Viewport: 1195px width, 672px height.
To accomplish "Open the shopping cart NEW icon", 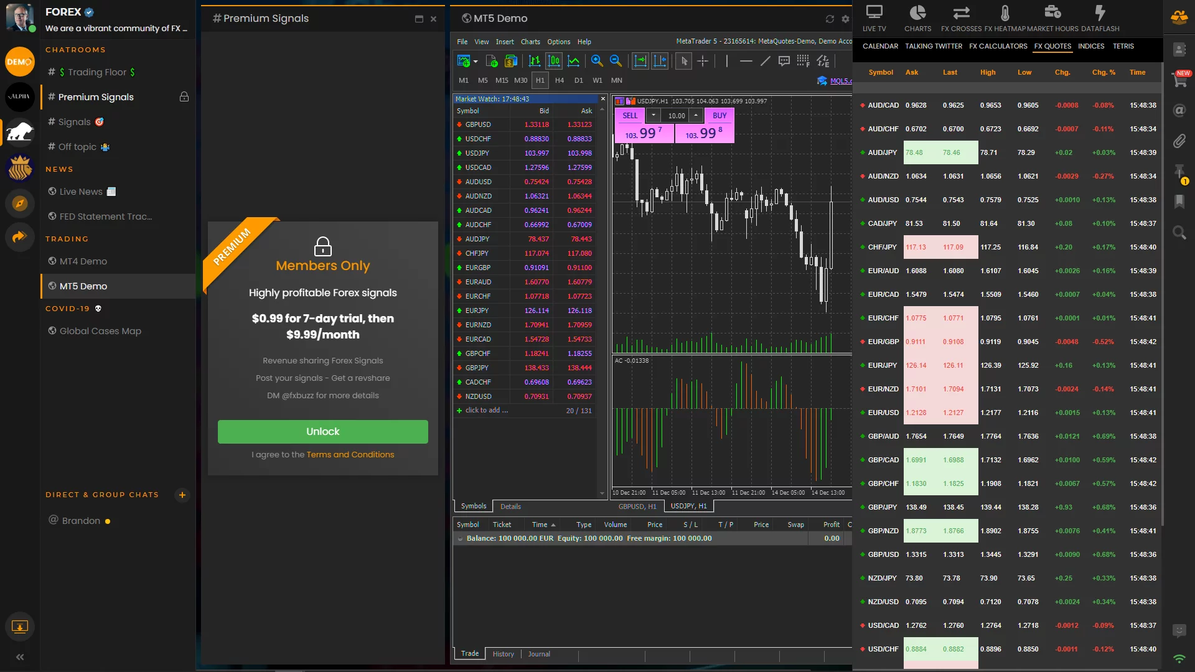I will click(x=1179, y=80).
